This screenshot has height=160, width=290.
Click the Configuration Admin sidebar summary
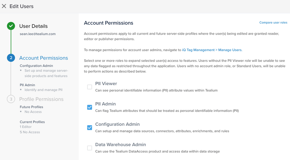36,66
